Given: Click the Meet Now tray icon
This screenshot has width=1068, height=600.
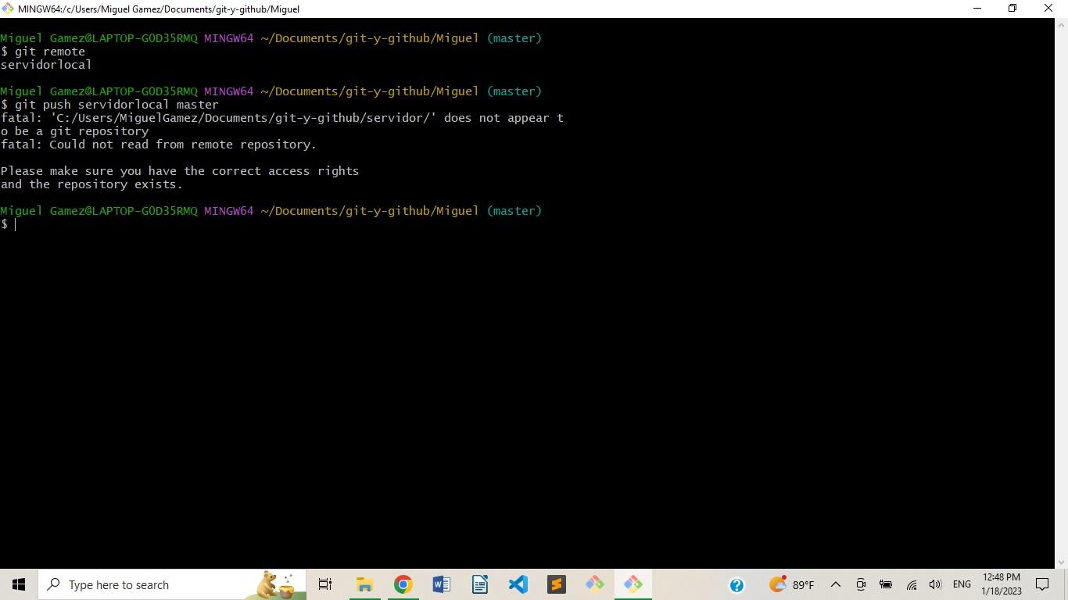Looking at the screenshot, I should 861,584.
